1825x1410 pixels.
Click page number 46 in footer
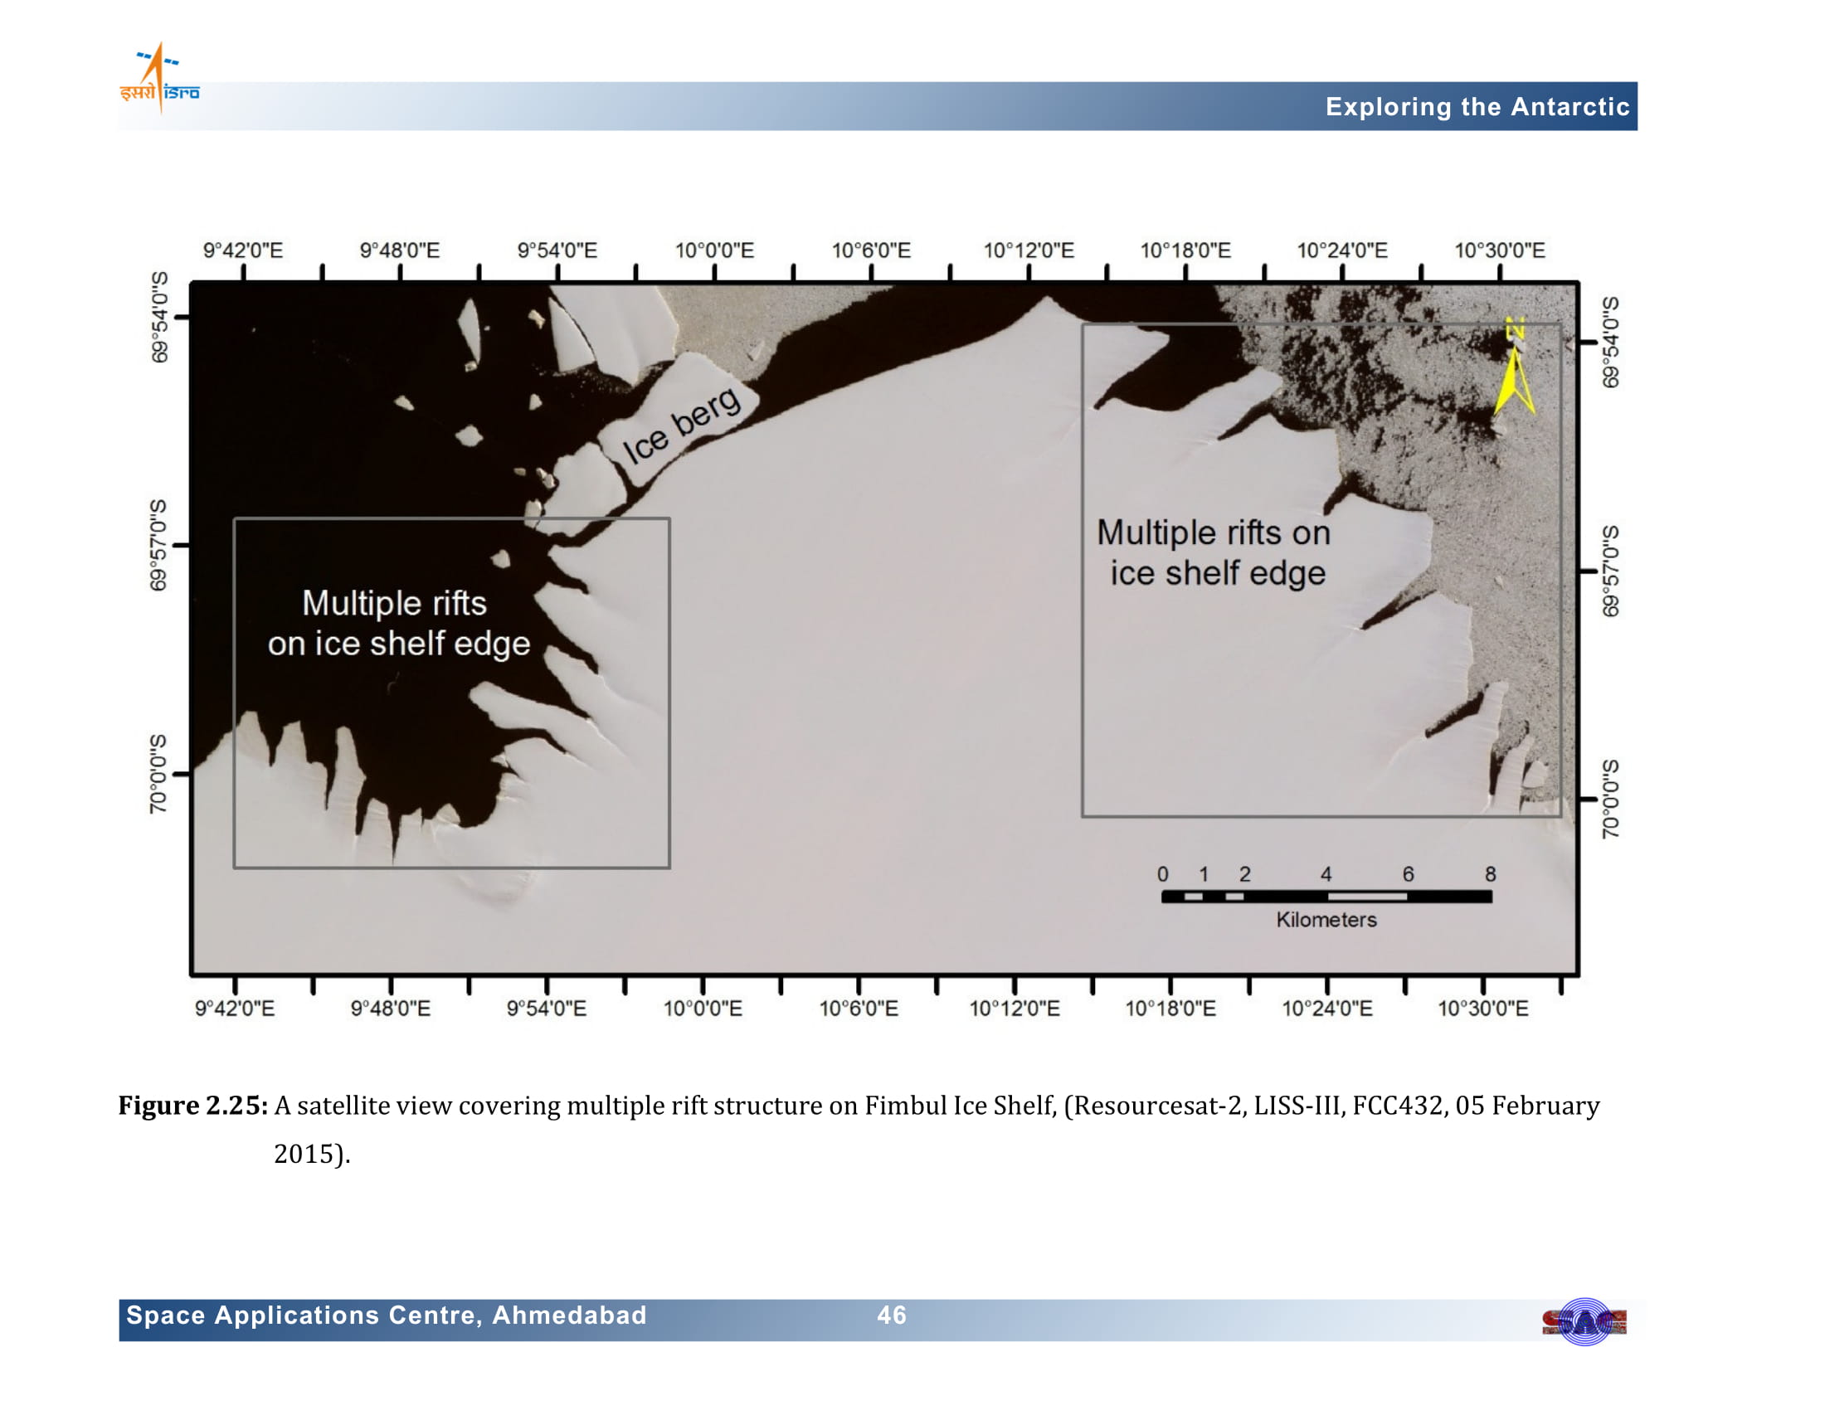point(892,1315)
